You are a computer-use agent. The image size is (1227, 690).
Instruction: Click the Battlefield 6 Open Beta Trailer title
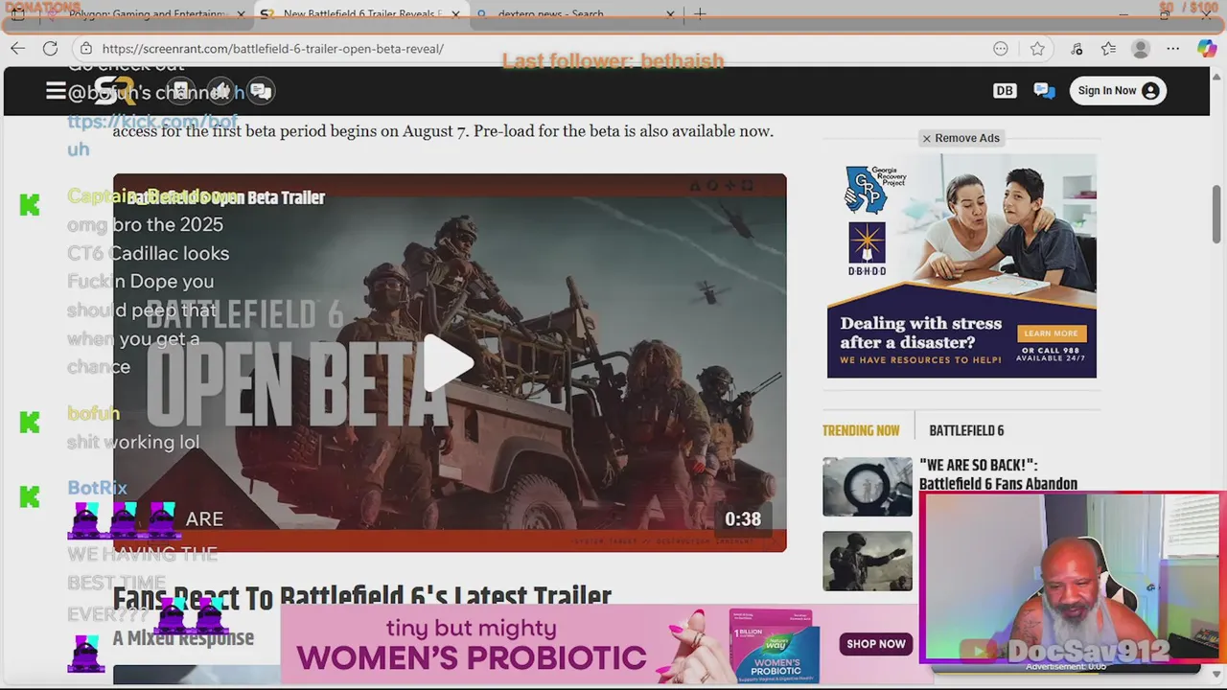tap(226, 197)
